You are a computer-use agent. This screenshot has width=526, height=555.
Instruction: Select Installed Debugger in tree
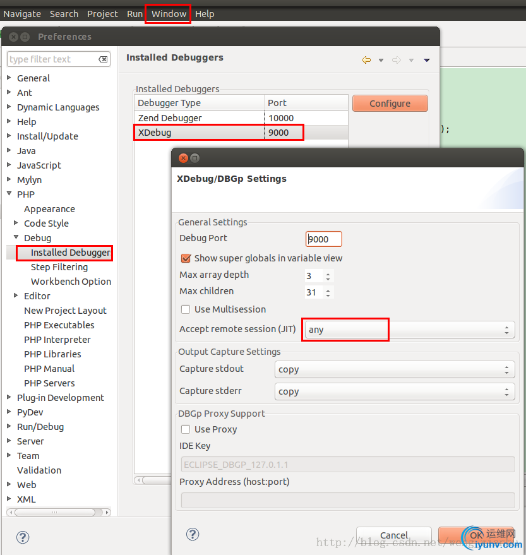click(71, 253)
